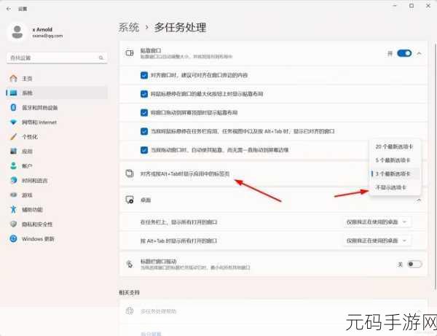Click the scrollbar along the settings page's right edge
Screen dimensions: 437x336
(435, 166)
